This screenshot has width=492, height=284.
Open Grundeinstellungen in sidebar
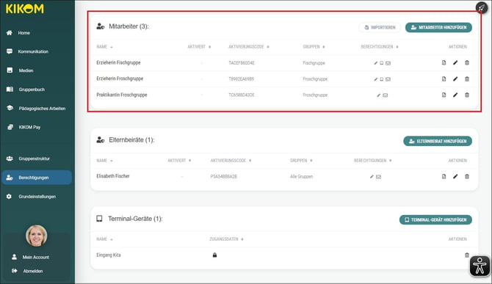[32, 197]
